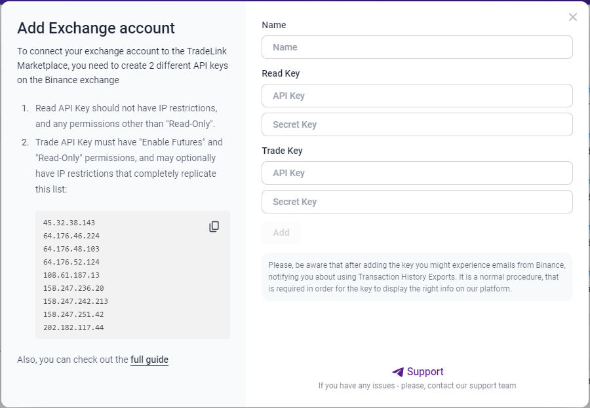Screen dimensions: 590x408
Task: Focus the Name input field
Action: [x=417, y=47]
